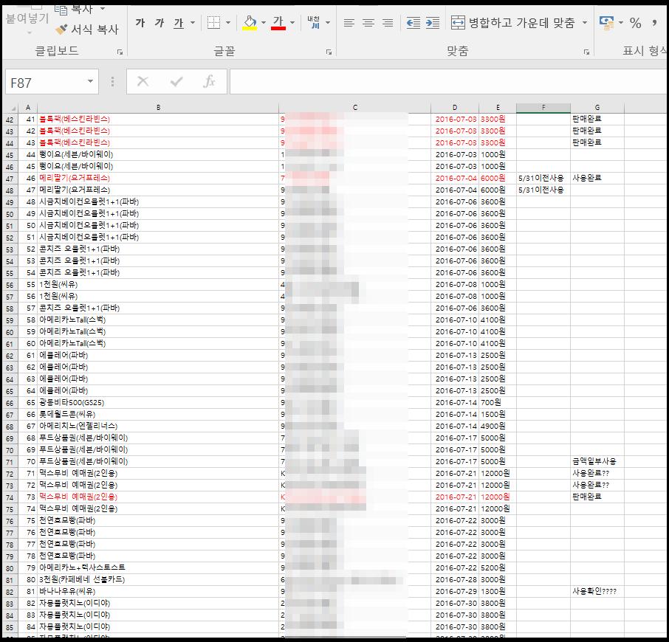Apply the yellow fill color bucket

coord(250,24)
